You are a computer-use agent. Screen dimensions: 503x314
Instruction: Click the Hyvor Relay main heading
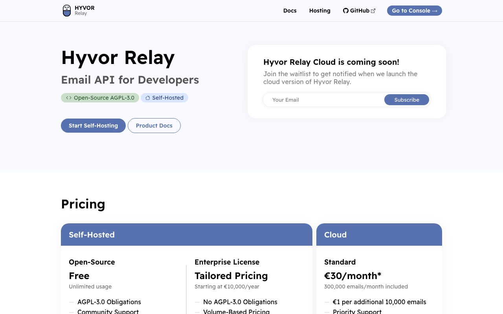pyautogui.click(x=118, y=58)
